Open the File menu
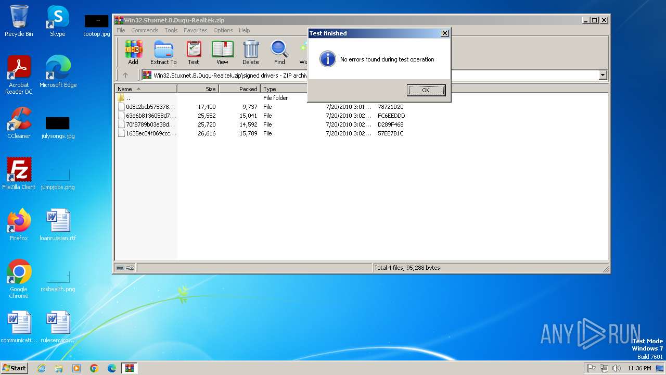The height and width of the screenshot is (375, 666). pos(121,30)
